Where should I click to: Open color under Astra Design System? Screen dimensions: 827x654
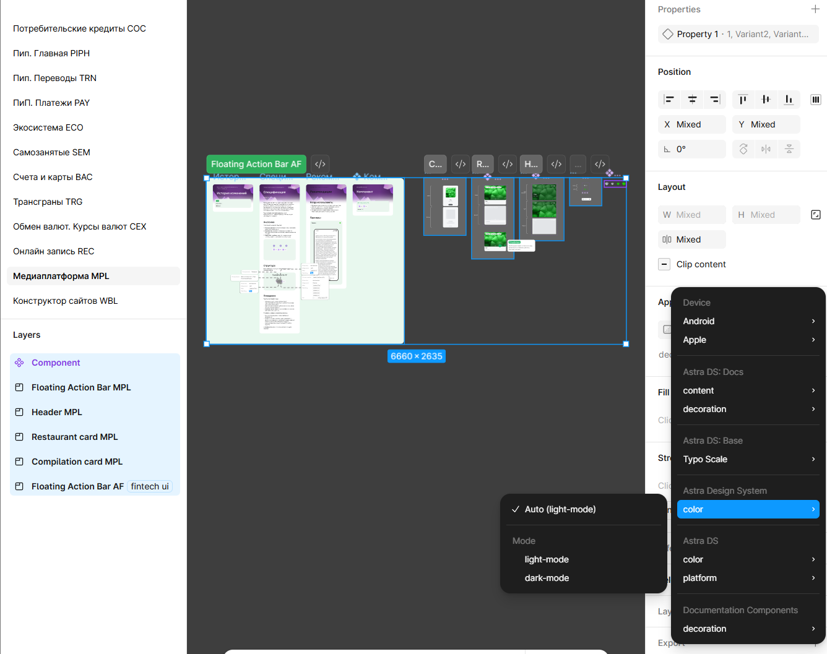[748, 509]
